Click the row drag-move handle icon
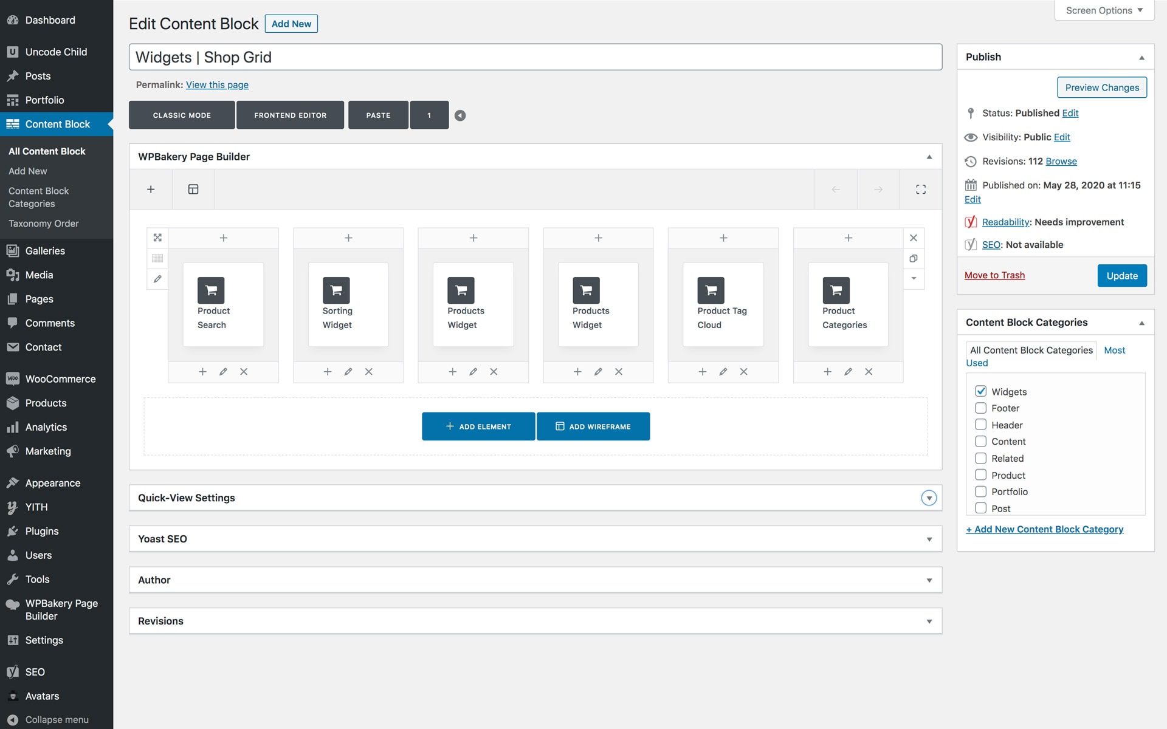 click(157, 238)
